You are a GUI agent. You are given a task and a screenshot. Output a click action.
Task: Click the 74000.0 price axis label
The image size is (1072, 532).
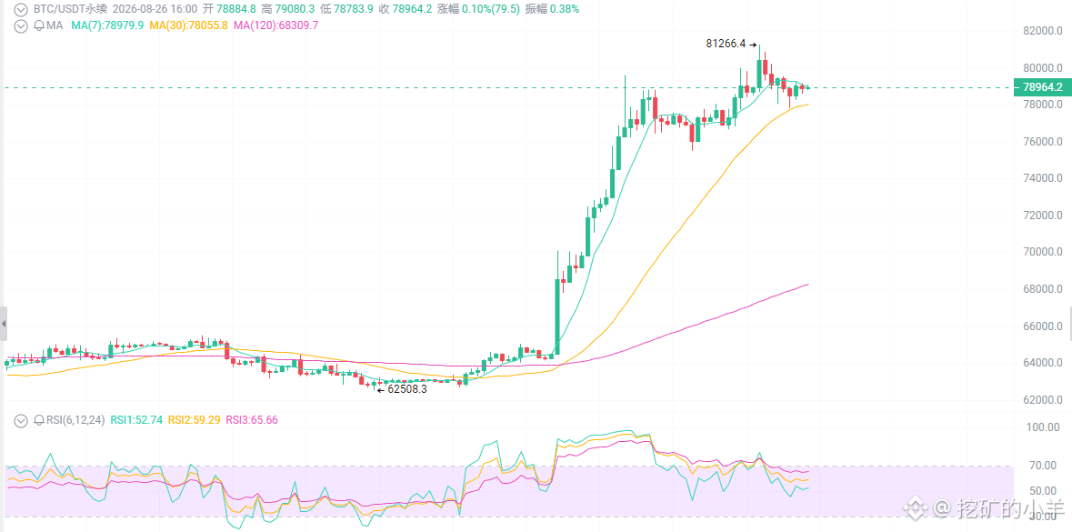[x=1043, y=179]
